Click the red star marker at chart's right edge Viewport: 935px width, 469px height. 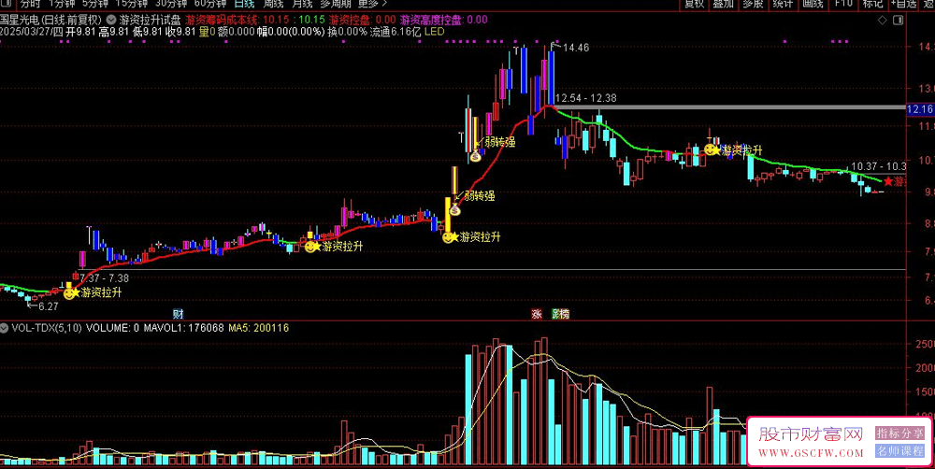[888, 181]
